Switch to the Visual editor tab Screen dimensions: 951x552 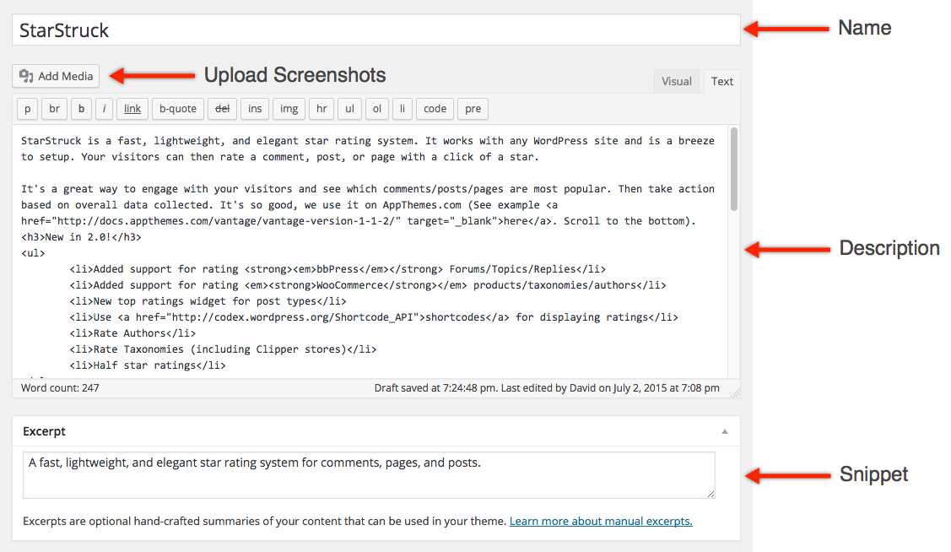click(676, 81)
